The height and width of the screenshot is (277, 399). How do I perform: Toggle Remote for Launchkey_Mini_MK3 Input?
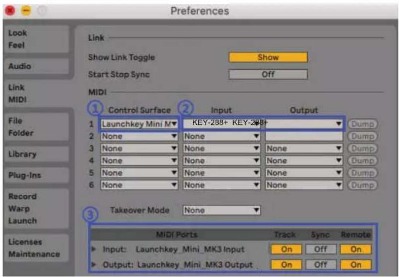(x=356, y=249)
